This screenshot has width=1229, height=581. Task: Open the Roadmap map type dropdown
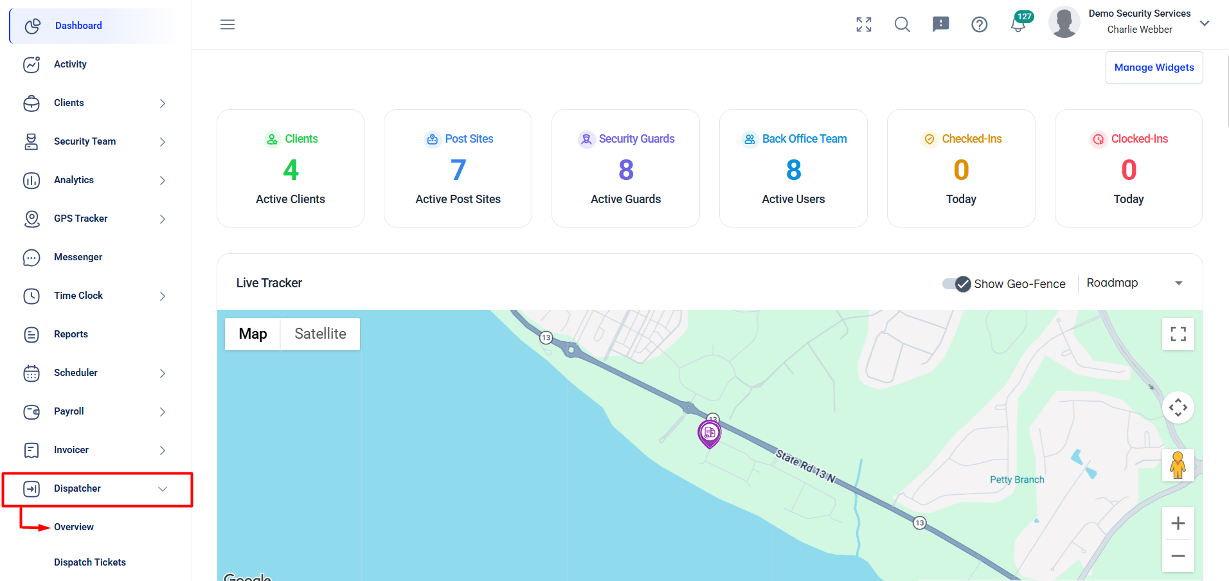pos(1135,283)
